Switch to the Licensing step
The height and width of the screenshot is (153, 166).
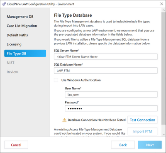coord(14,44)
